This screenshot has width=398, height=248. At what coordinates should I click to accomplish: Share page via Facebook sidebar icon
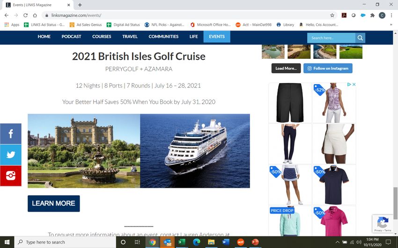click(x=11, y=134)
